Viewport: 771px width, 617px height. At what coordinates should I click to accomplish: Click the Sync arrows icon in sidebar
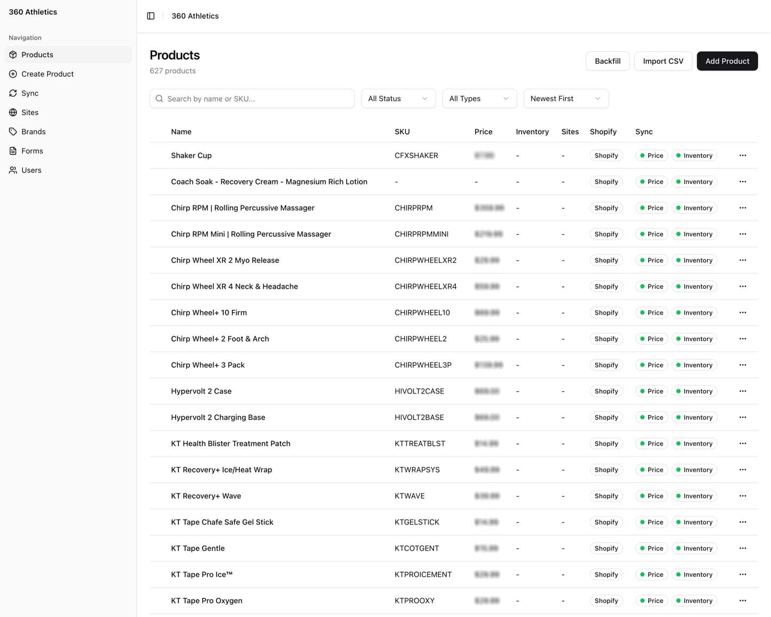point(13,93)
